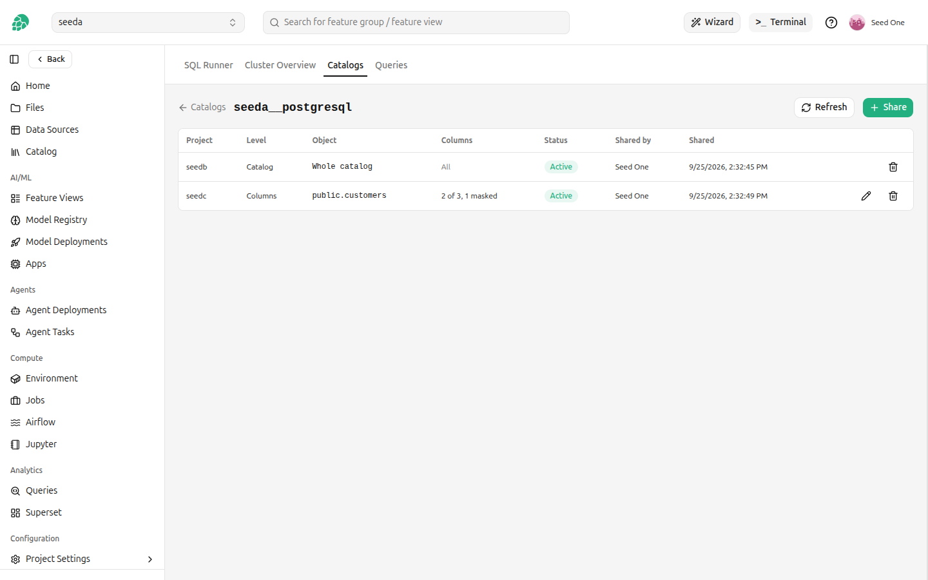Edit the seedc share with pencil icon

click(866, 196)
